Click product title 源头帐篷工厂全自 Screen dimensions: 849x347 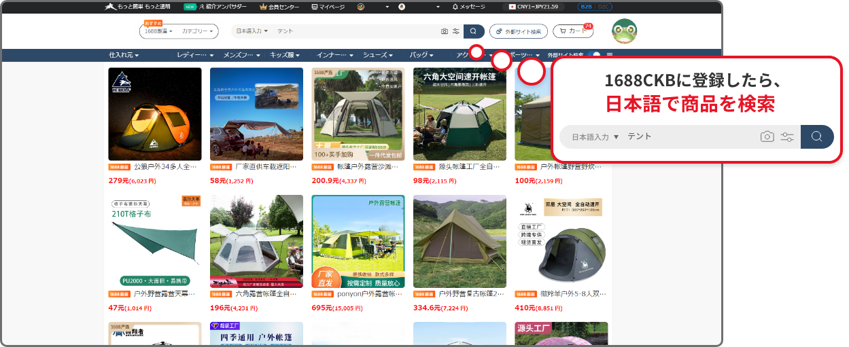pyautogui.click(x=470, y=166)
